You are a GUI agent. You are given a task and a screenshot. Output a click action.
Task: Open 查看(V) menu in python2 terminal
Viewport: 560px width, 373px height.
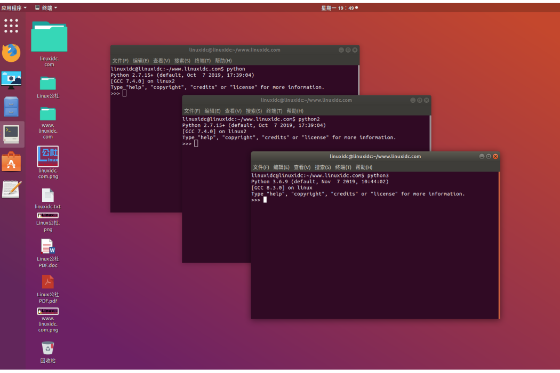[x=233, y=111]
